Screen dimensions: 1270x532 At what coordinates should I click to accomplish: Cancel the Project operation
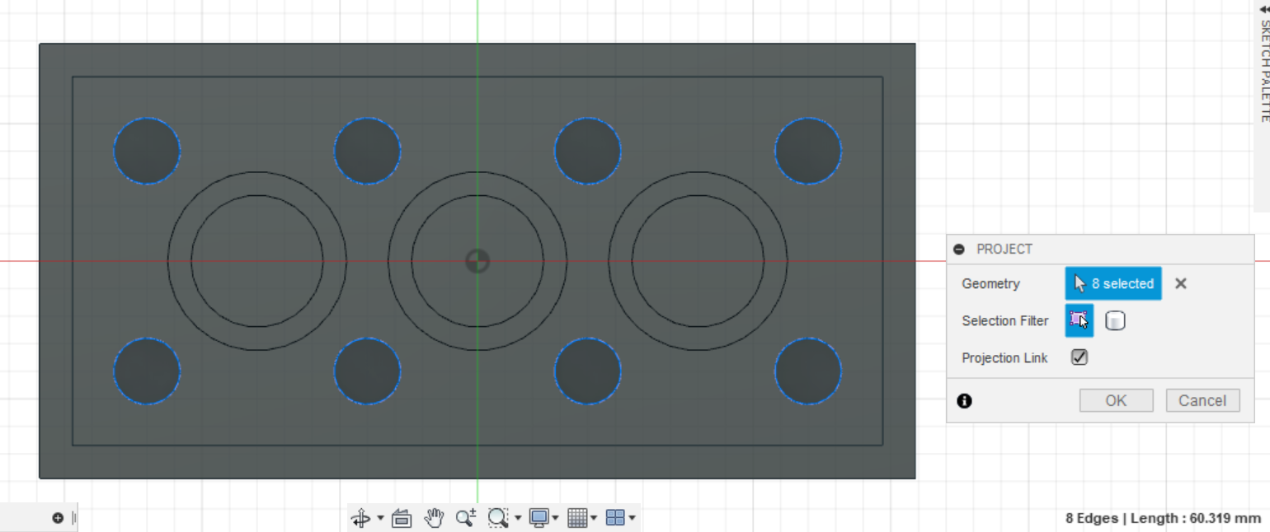(1202, 400)
